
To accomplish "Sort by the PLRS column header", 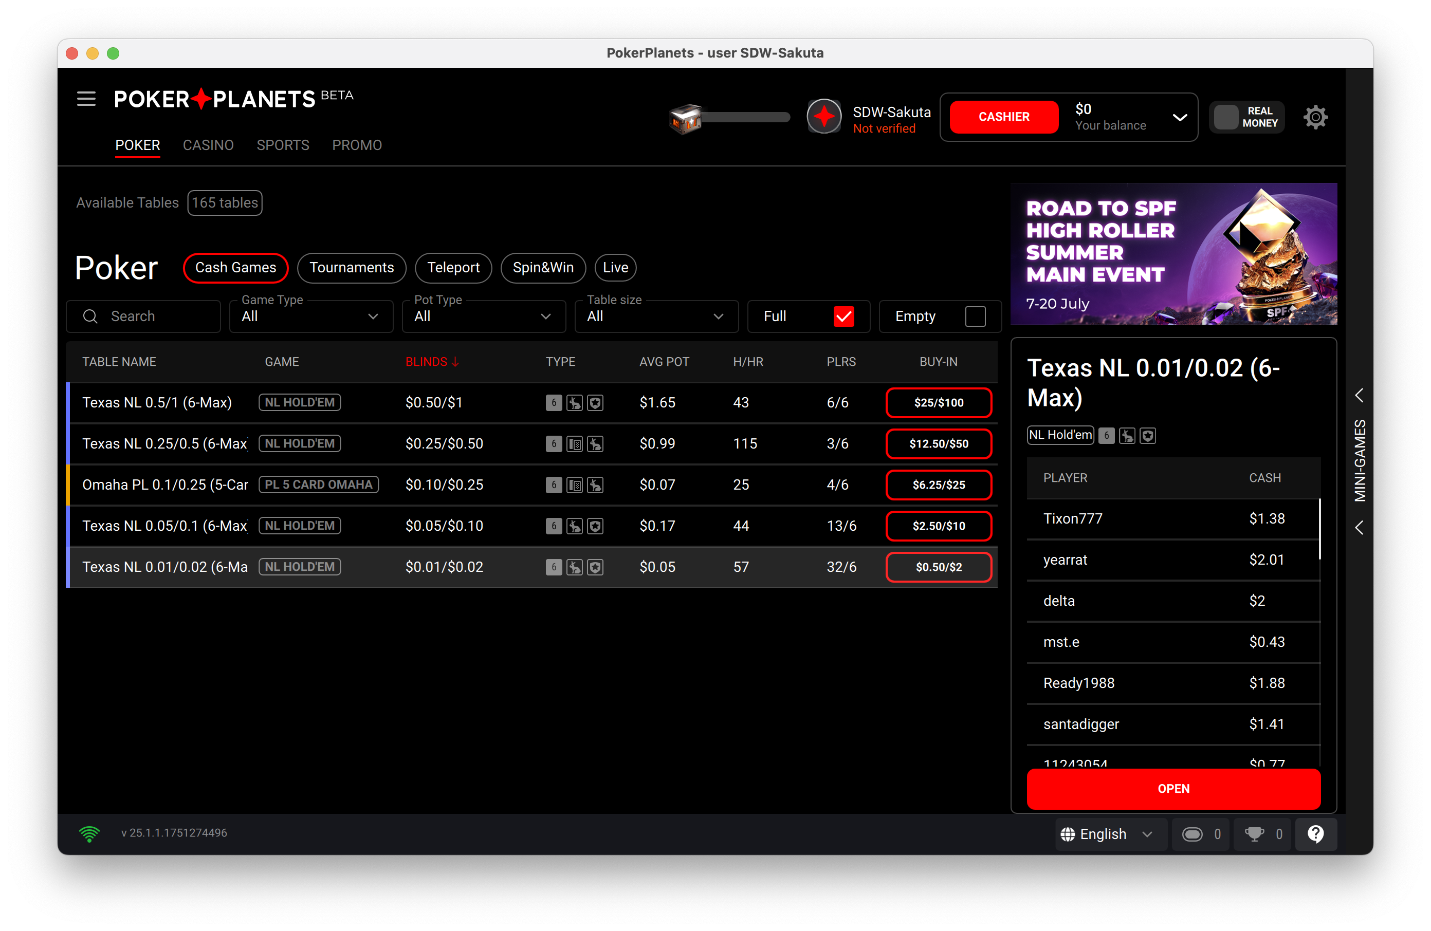I will point(840,362).
